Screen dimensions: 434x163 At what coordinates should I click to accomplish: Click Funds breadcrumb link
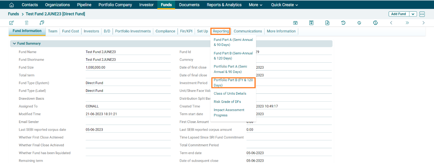(14, 14)
